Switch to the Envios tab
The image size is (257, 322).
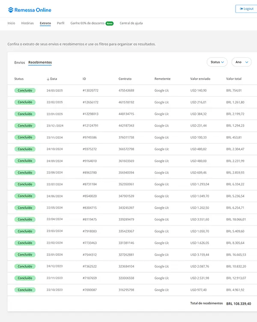[20, 62]
